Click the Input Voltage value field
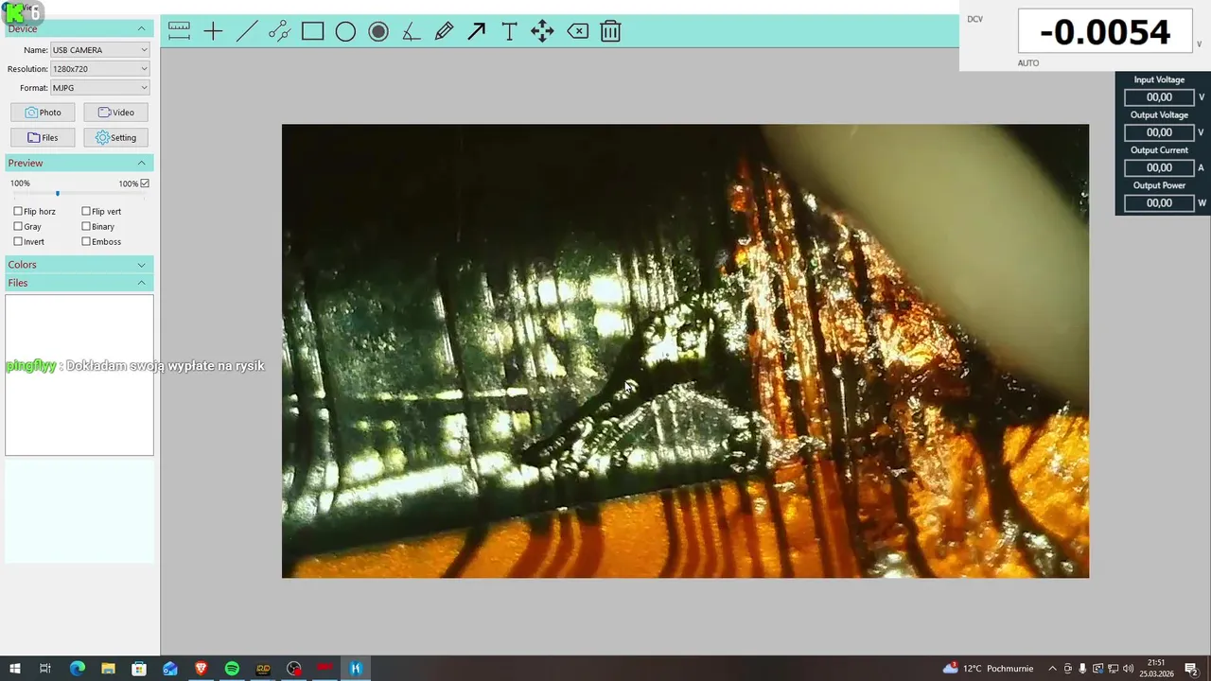 (1159, 97)
